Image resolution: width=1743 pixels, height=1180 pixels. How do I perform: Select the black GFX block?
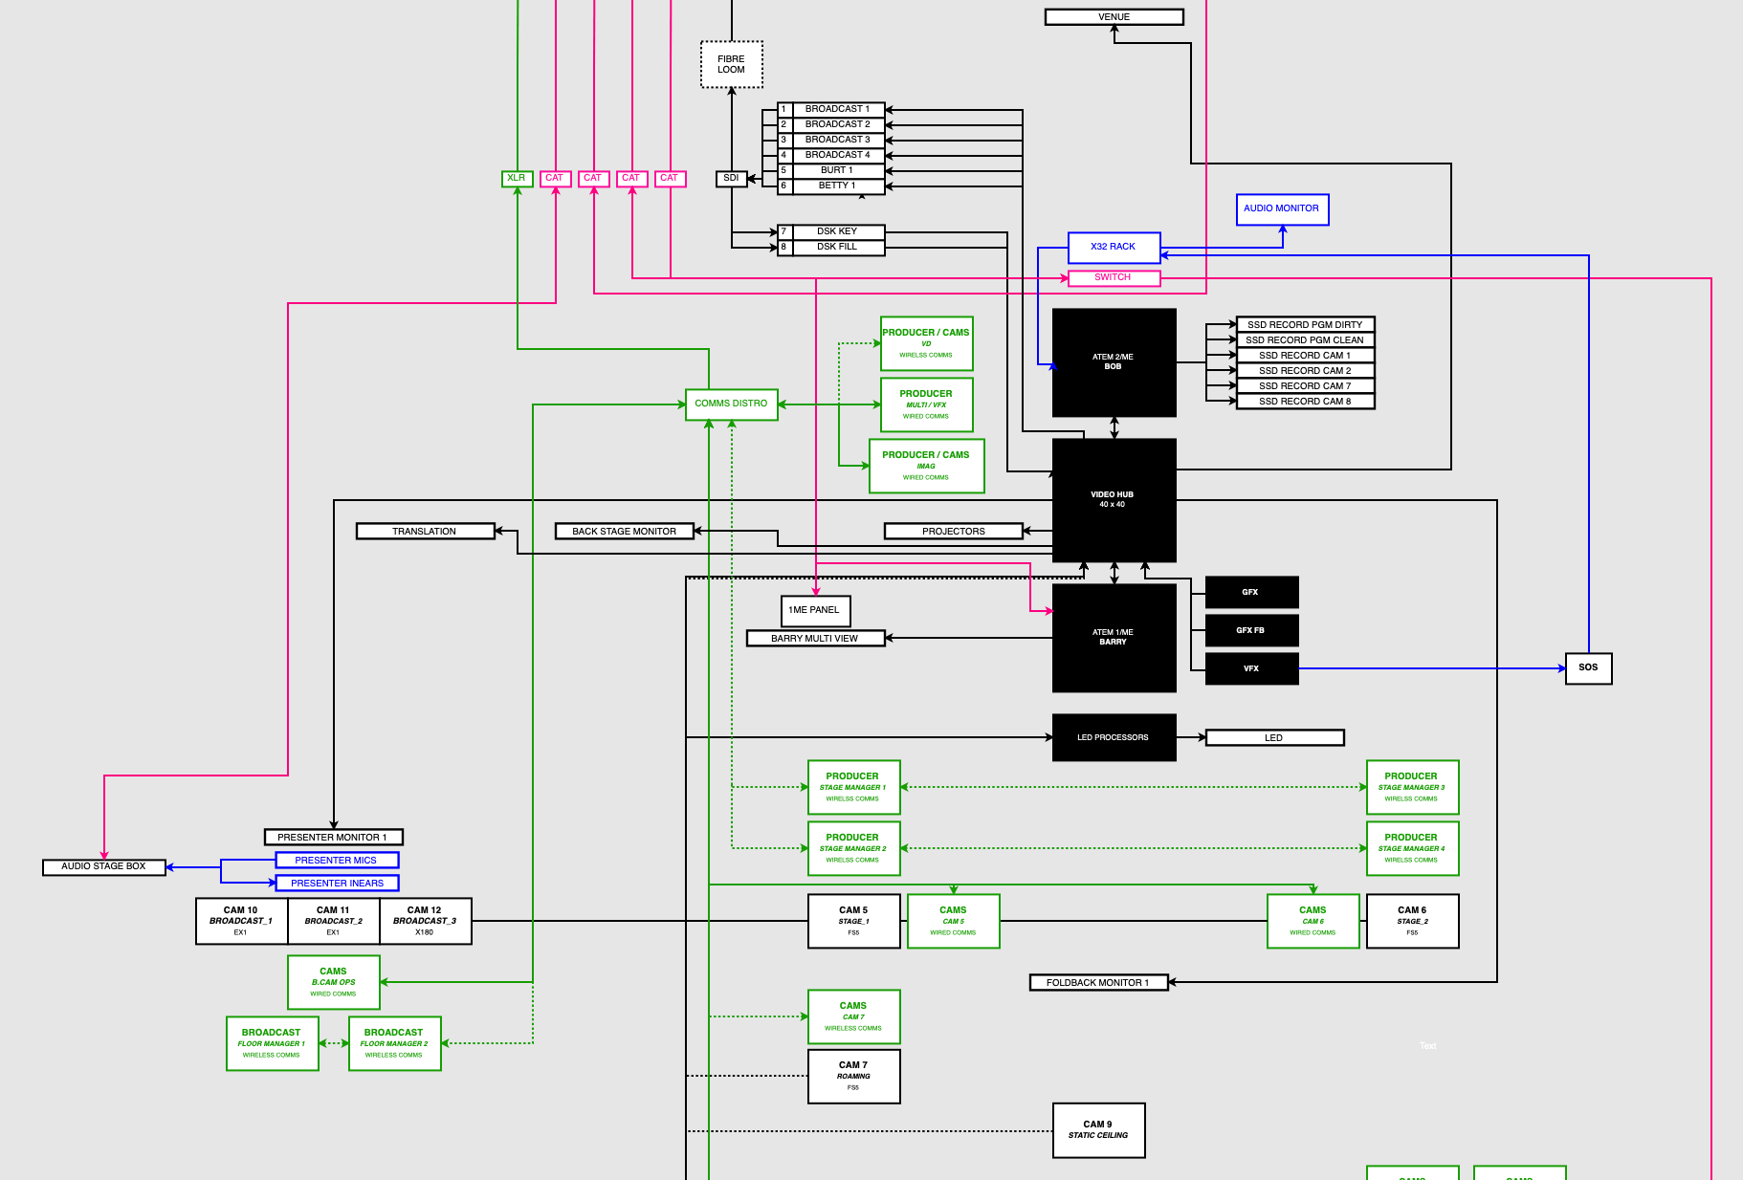[x=1251, y=592]
